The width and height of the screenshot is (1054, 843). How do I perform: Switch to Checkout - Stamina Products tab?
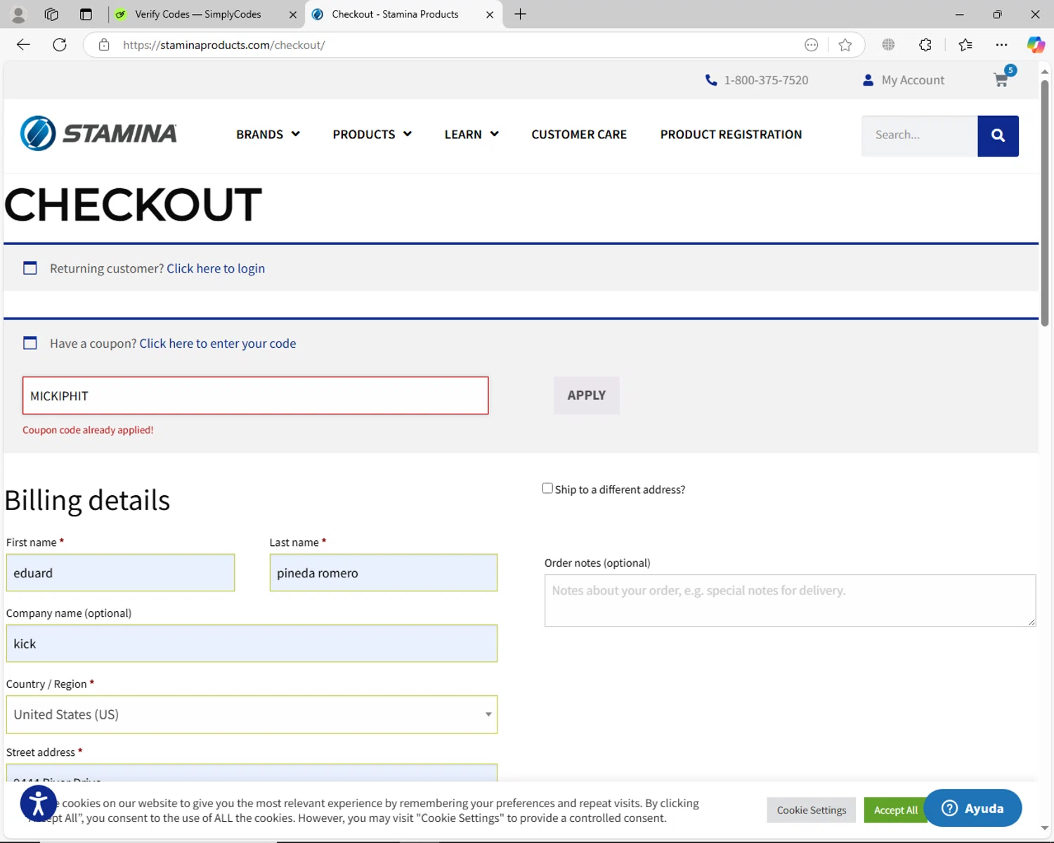coord(404,14)
